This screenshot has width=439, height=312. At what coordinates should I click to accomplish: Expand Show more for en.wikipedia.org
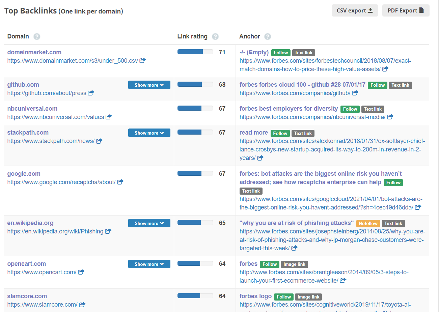click(149, 223)
